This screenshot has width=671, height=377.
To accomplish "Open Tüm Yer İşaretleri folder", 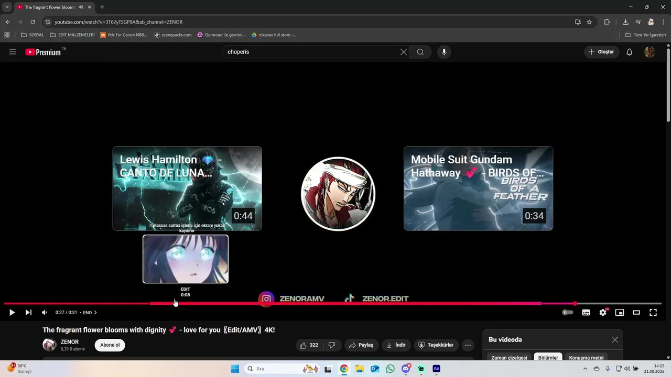I will pos(645,35).
